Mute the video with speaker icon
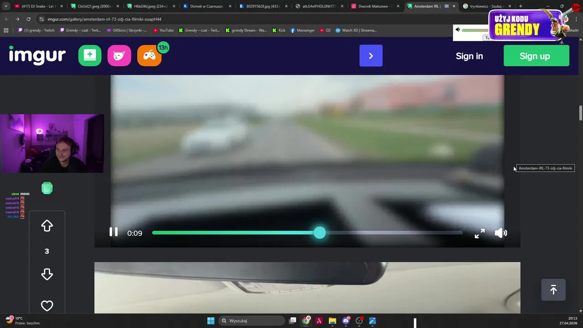This screenshot has height=328, width=583. pos(501,233)
